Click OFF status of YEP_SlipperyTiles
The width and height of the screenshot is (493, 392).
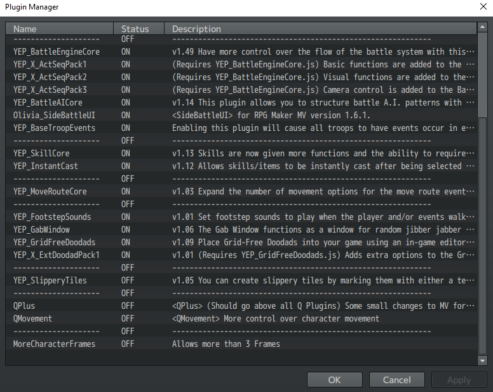click(x=128, y=280)
